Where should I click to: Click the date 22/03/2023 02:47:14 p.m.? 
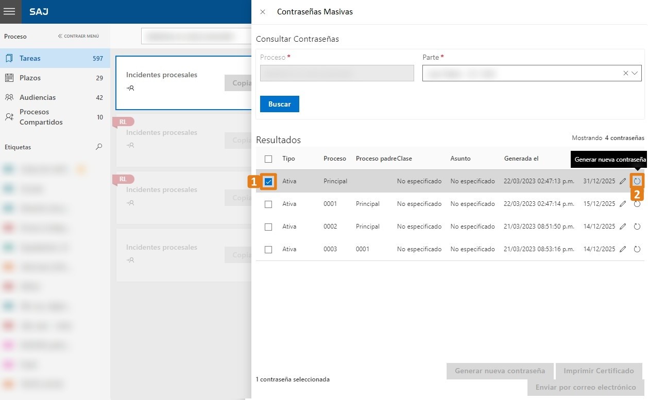click(539, 204)
